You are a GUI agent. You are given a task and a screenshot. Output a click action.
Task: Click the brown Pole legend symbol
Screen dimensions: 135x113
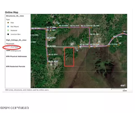pyautogui.click(x=8, y=23)
